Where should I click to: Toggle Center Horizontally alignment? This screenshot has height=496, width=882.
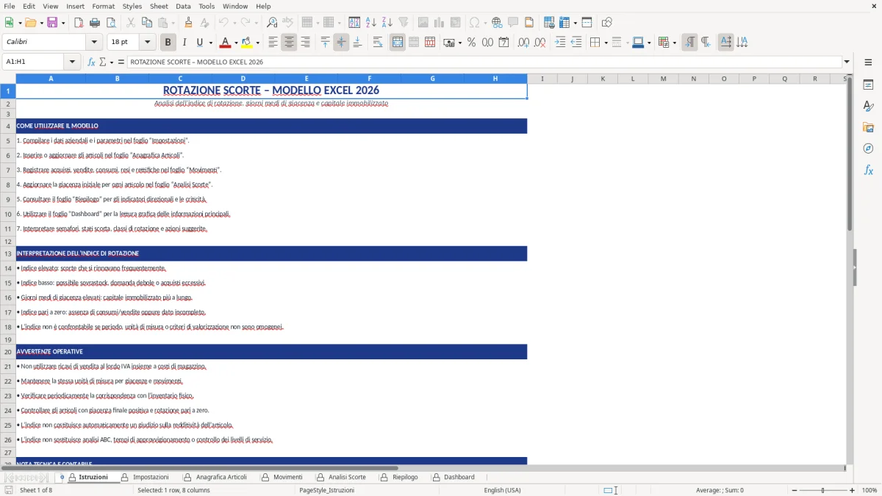(x=290, y=43)
